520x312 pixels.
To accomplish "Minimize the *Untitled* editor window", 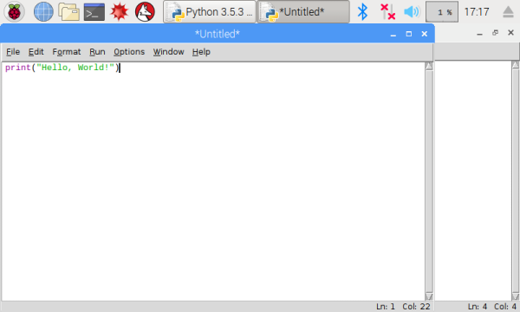I will pos(393,34).
